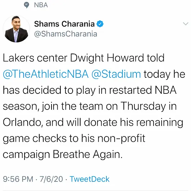
Task: Click the 7/6/20 date
Action: point(51,179)
